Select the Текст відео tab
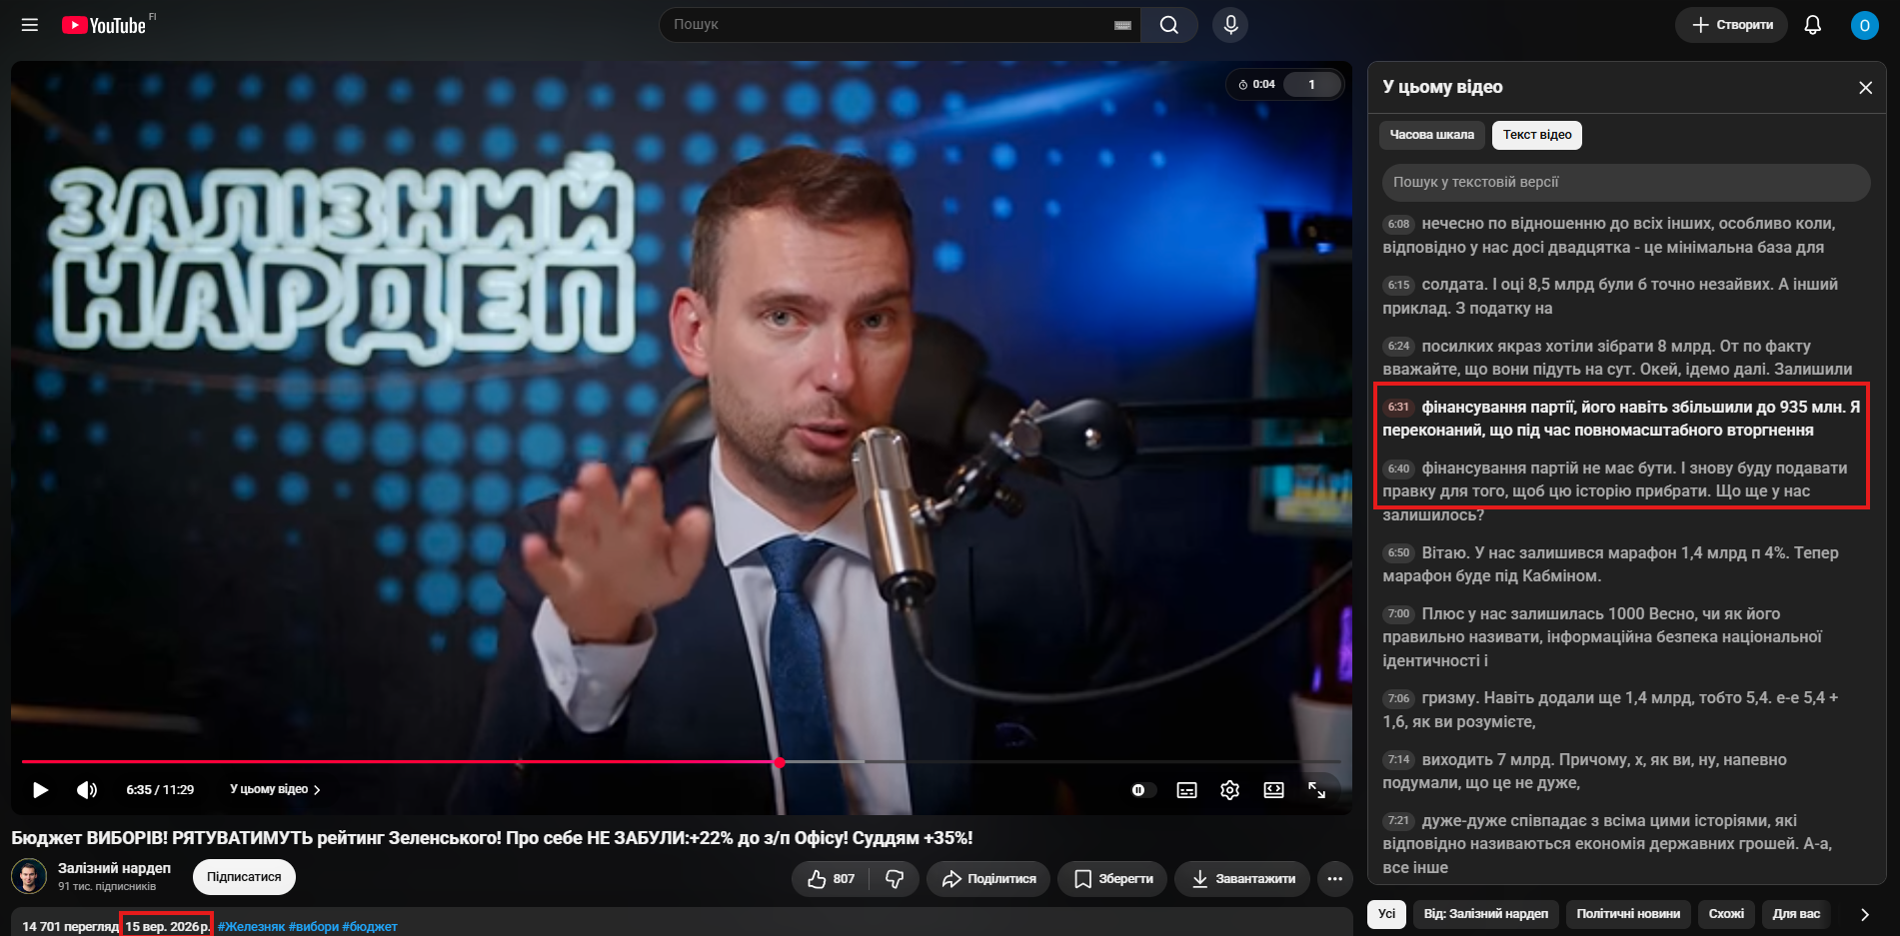The width and height of the screenshot is (1900, 936). 1537,135
